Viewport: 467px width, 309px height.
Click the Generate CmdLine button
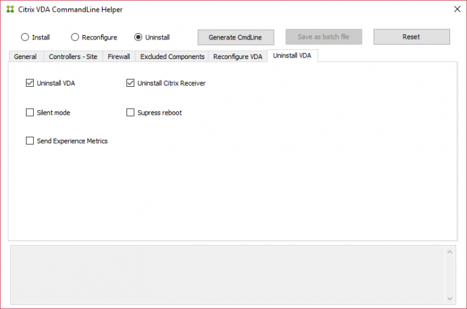[x=236, y=37]
